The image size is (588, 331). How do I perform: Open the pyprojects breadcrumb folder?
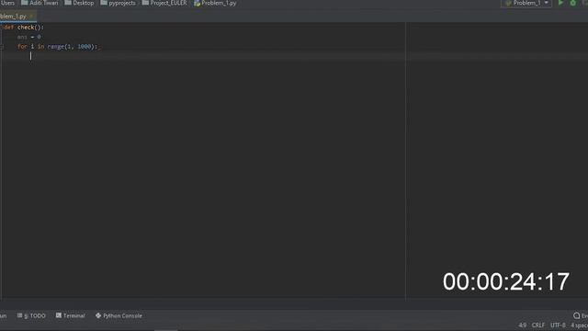pos(118,3)
